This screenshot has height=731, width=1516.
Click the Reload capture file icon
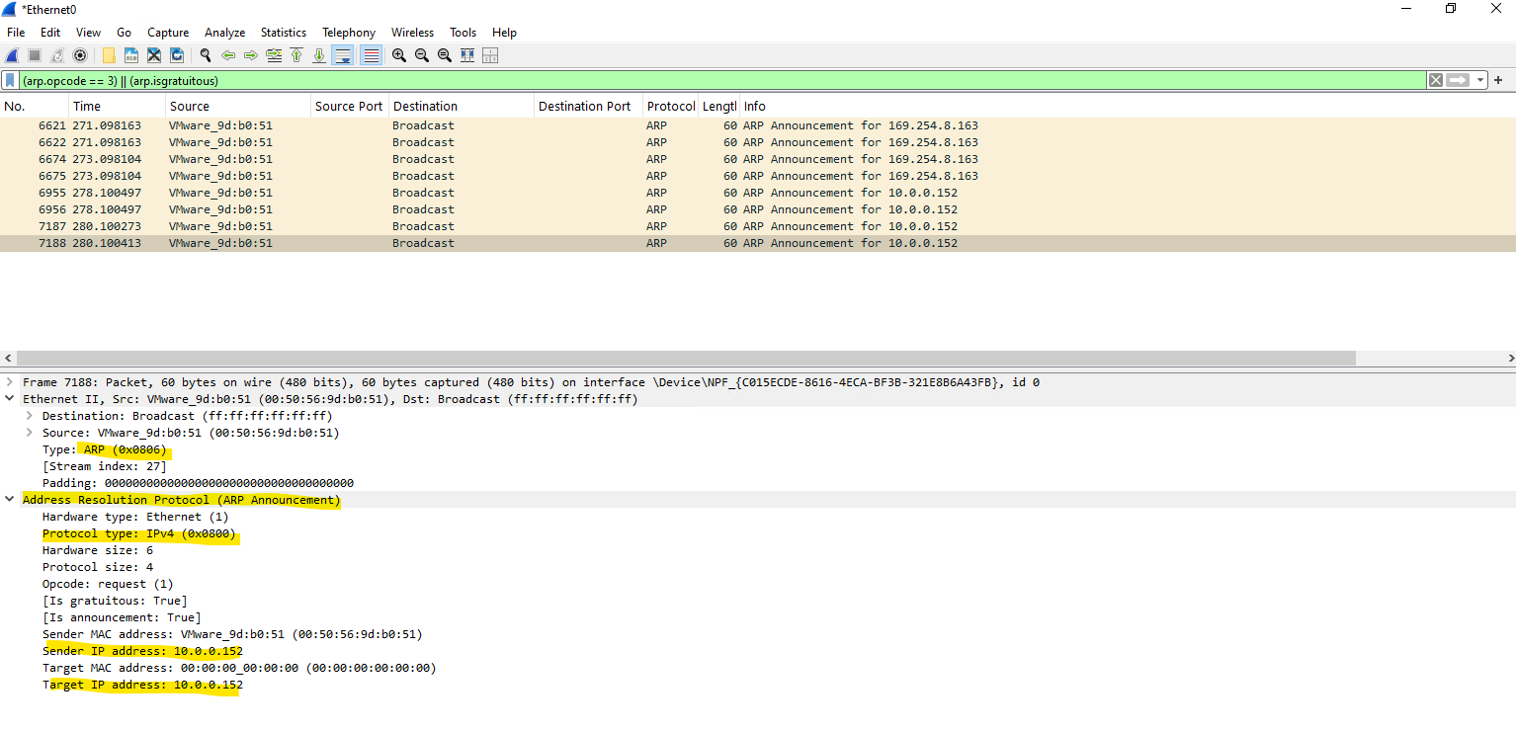(x=177, y=55)
